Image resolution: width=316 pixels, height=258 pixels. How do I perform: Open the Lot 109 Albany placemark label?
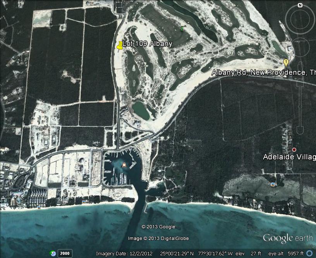[147, 43]
